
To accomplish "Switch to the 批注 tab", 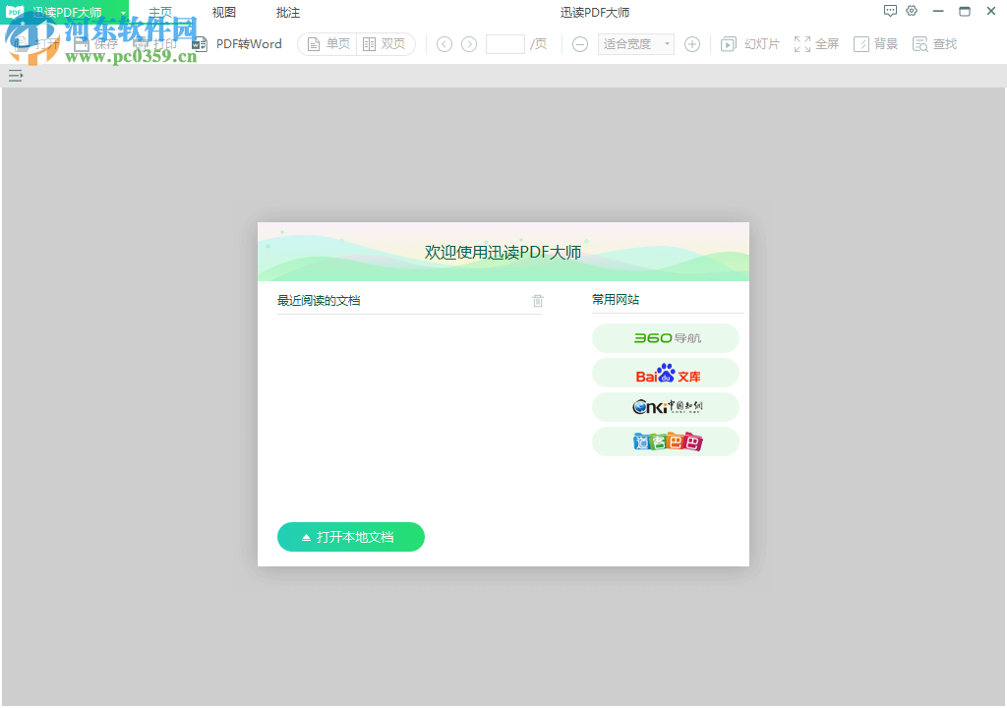I will (288, 12).
